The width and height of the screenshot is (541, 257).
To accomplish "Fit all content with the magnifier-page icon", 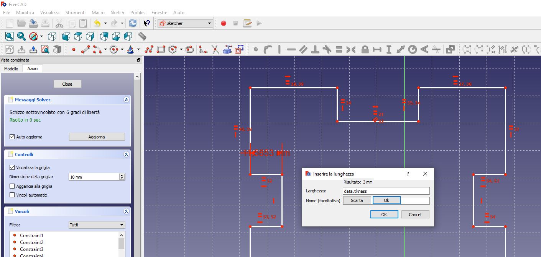I will tap(9, 36).
